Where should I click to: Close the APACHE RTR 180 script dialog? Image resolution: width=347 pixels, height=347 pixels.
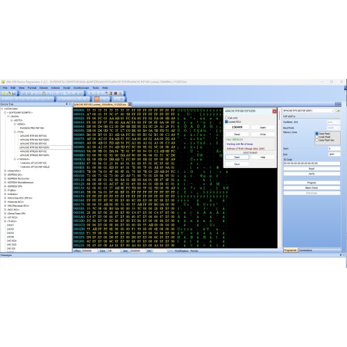275,111
